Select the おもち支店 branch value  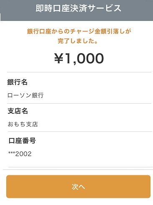coord(23,124)
